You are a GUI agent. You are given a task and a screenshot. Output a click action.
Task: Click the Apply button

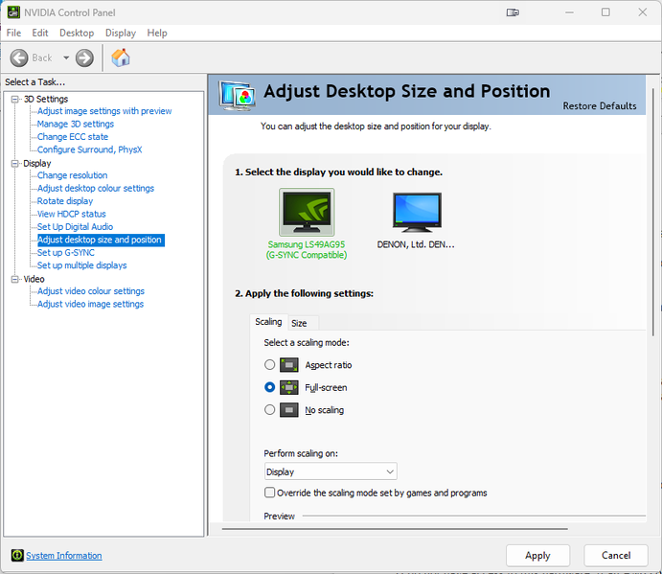[537, 556]
